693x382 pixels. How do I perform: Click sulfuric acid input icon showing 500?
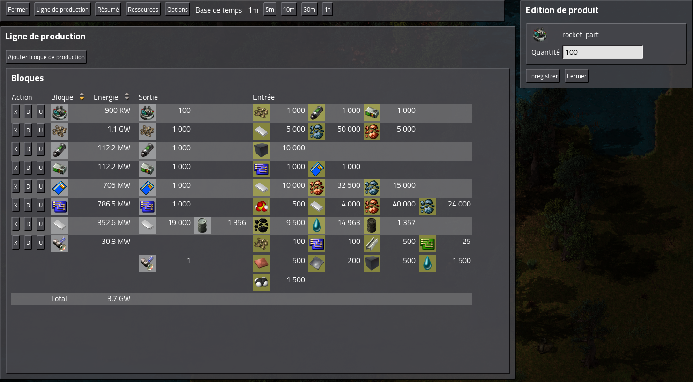click(261, 206)
